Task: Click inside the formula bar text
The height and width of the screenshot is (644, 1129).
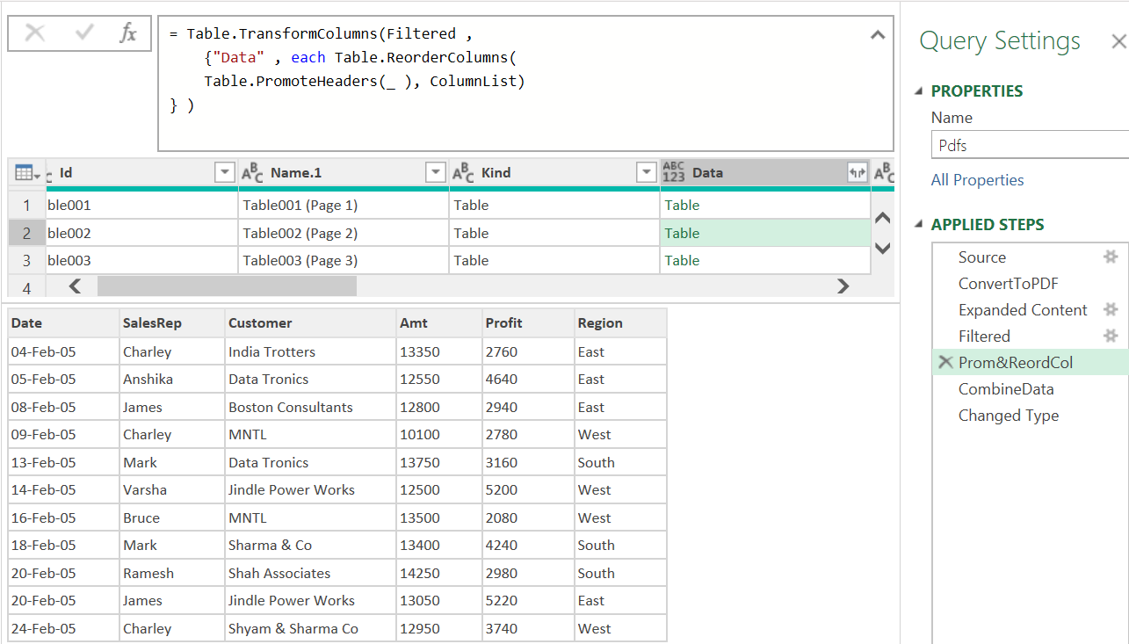Action: click(525, 83)
